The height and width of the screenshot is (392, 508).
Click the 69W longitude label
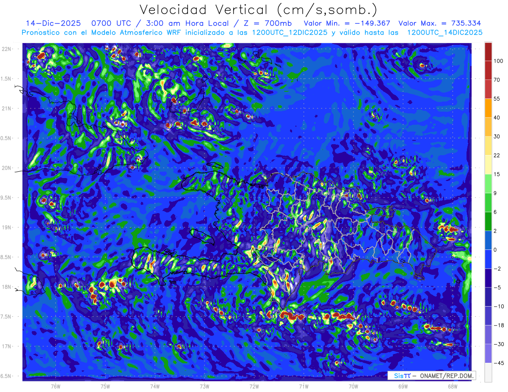(x=403, y=387)
